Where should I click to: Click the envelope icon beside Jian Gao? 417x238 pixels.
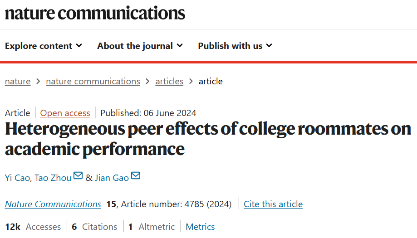click(136, 176)
